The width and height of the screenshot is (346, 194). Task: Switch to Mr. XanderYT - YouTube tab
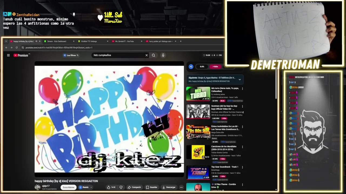(x=127, y=41)
